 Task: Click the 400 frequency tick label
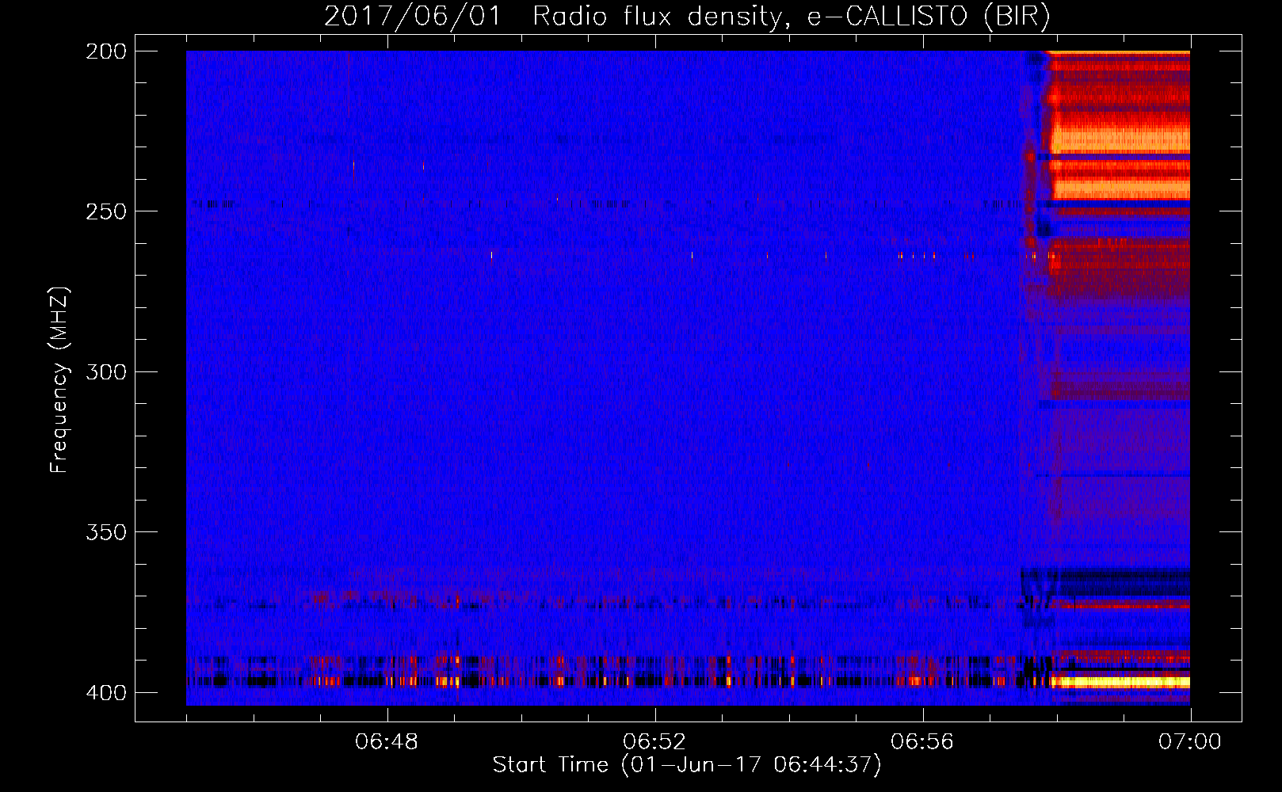point(106,693)
